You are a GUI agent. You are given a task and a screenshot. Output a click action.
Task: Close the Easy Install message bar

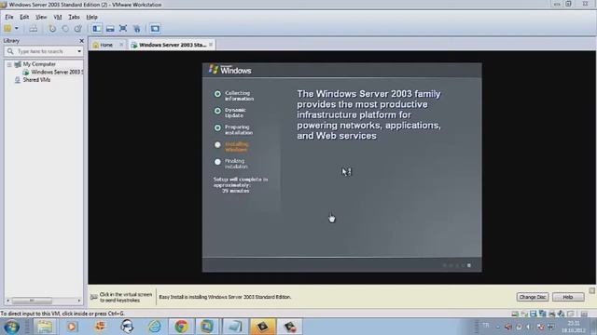591,290
